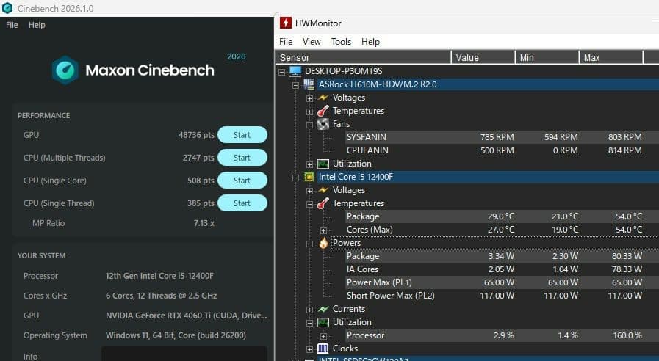Click the Intel Core i5 12400F CPU icon
The image size is (659, 361).
pos(309,177)
